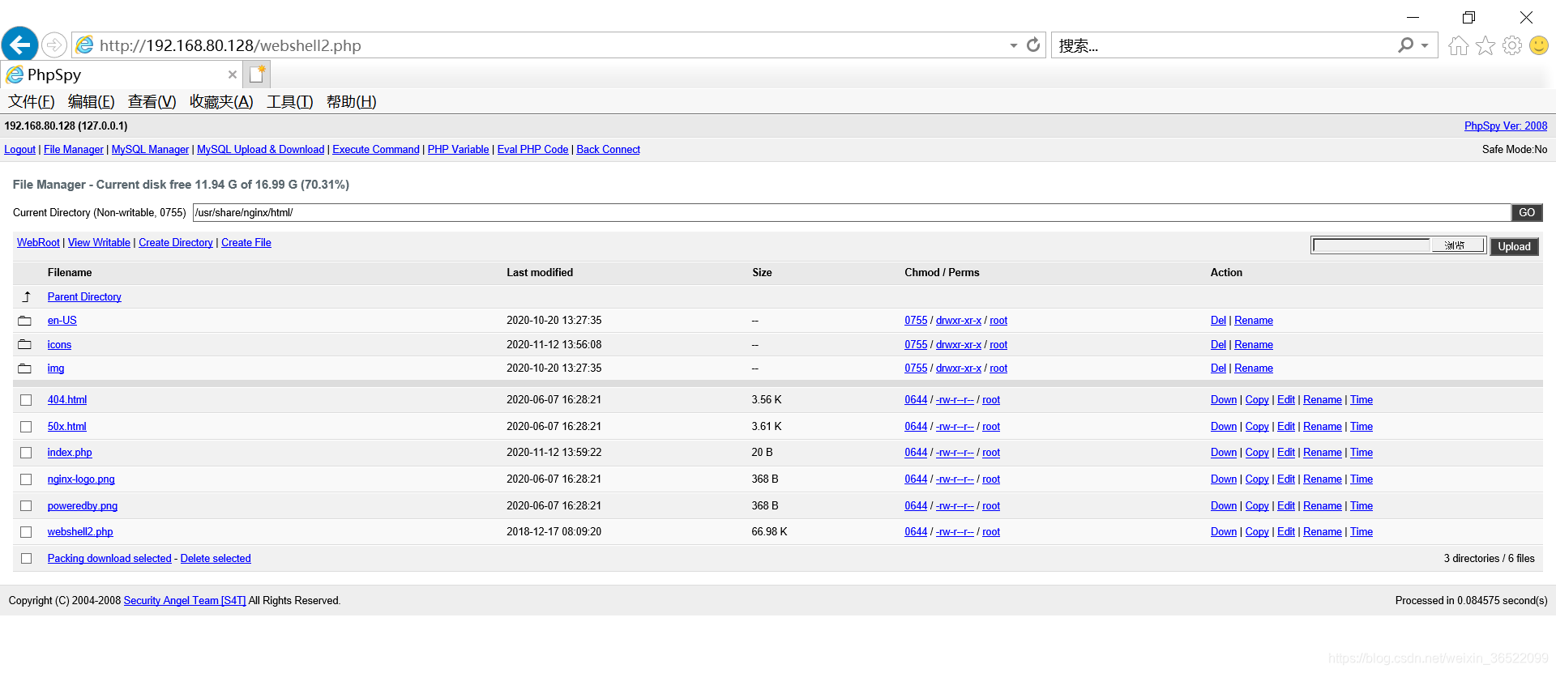Open the Parent Directory link
Image resolution: width=1556 pixels, height=673 pixels.
click(x=84, y=297)
